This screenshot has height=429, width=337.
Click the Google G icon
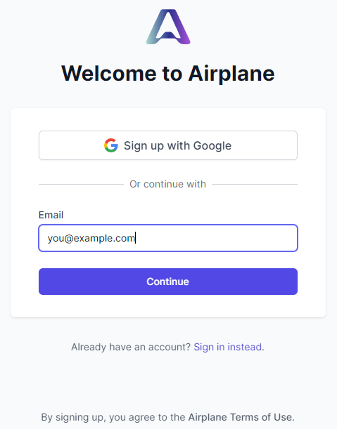click(x=111, y=145)
